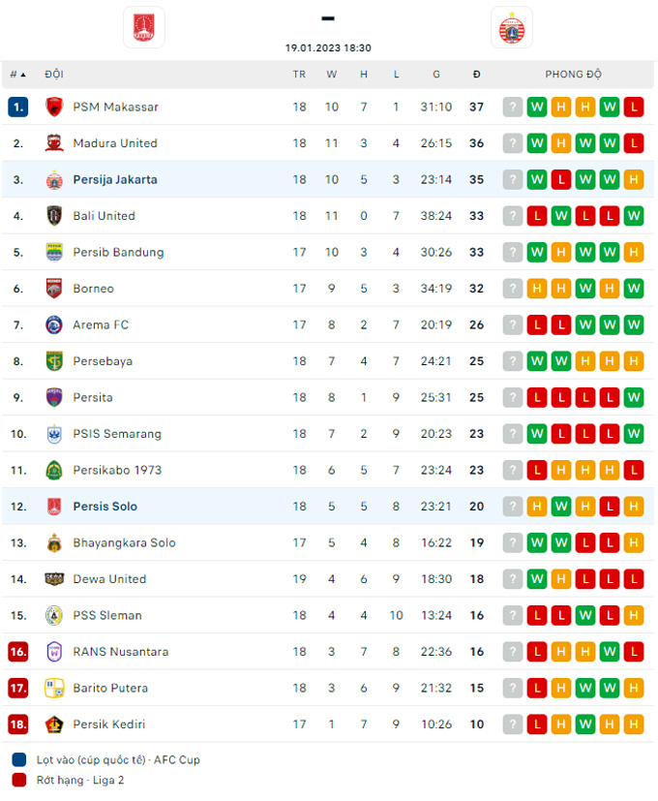Click the Persib Bandung team logo
Viewport: 658px width, 801px height.
(x=54, y=252)
